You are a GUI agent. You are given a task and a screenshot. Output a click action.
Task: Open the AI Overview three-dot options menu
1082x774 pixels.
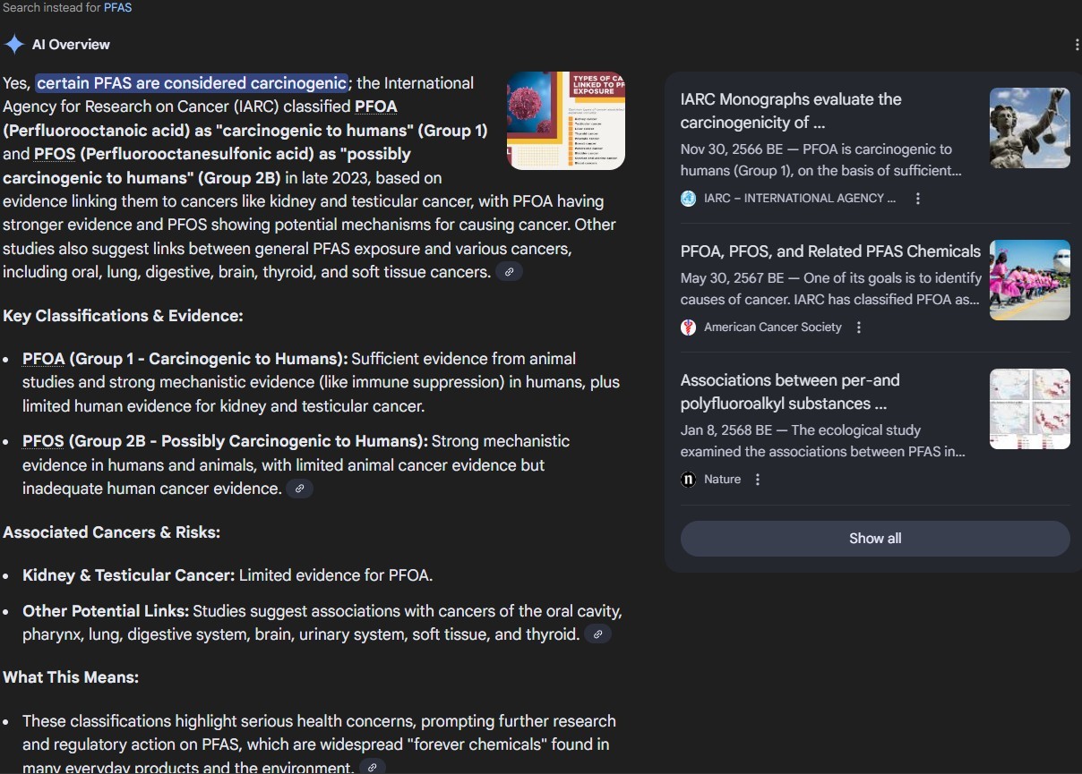click(1076, 45)
